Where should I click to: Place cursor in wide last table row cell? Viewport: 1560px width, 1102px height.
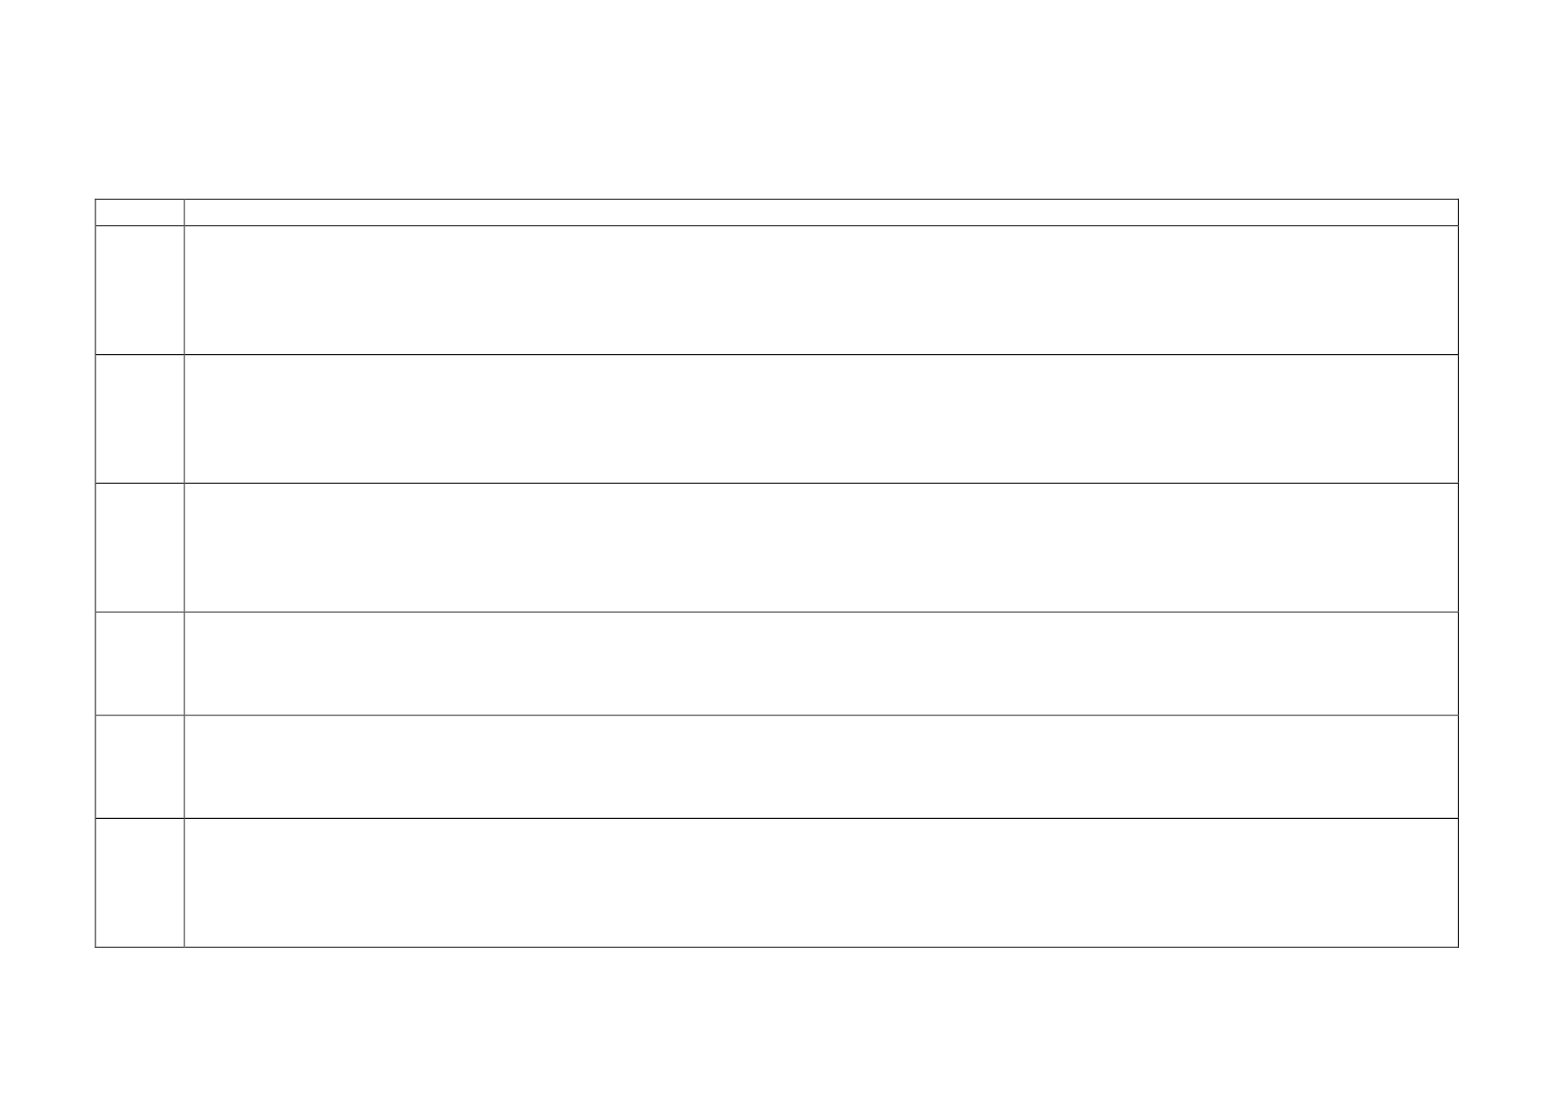821,883
